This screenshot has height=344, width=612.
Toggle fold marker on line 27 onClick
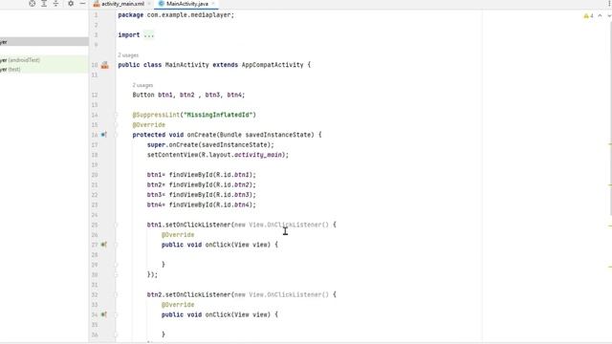tap(116, 245)
